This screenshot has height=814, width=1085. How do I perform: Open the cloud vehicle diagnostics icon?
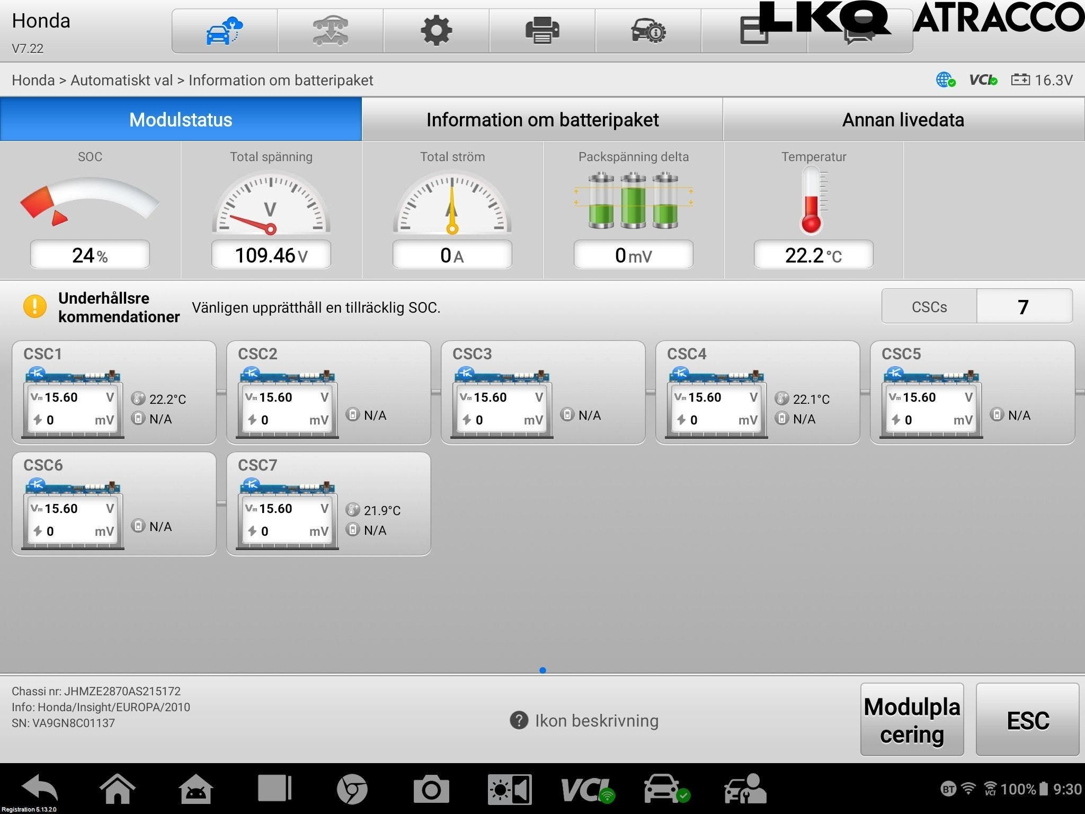click(x=224, y=31)
